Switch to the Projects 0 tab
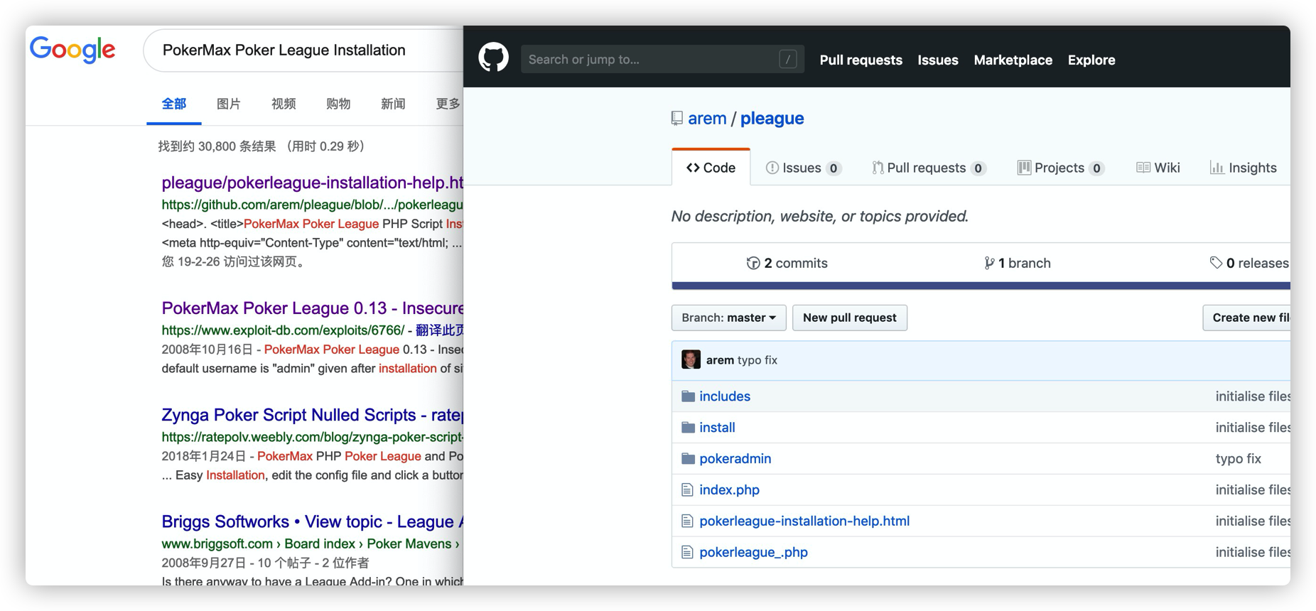1316x611 pixels. [x=1061, y=168]
